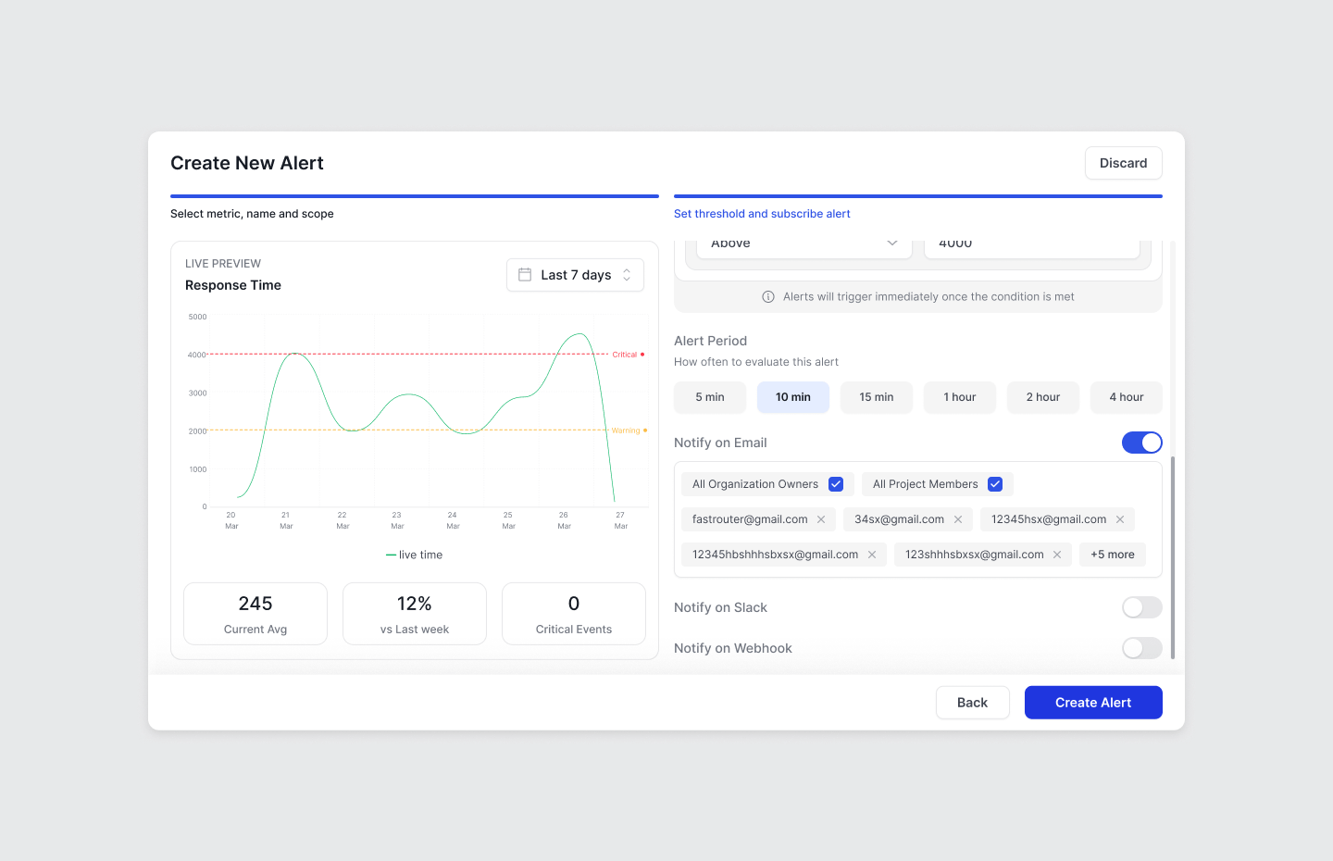Enable the Notify on Slack toggle
Viewport: 1333px width, 861px height.
(1141, 607)
